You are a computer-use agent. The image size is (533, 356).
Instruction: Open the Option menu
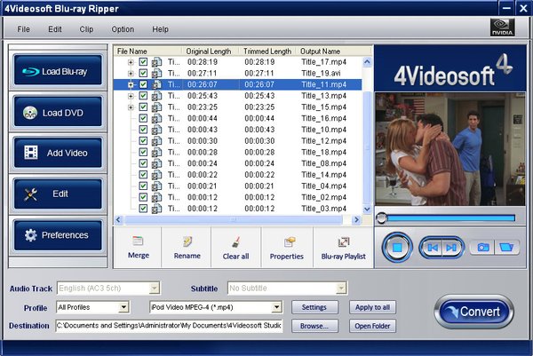coord(123,29)
